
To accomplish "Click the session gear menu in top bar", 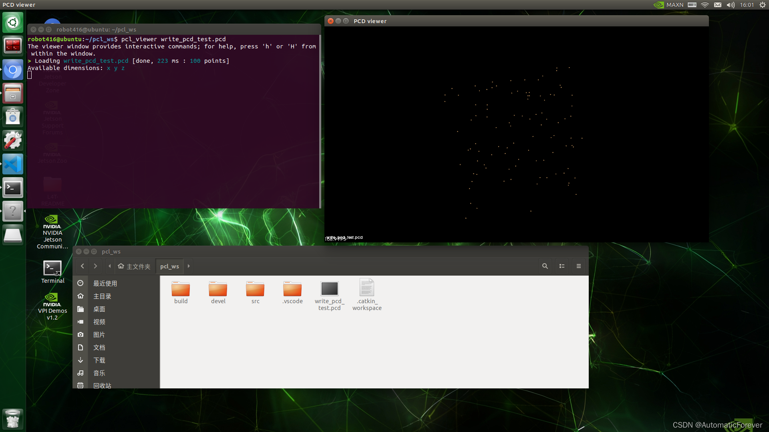I will point(763,5).
